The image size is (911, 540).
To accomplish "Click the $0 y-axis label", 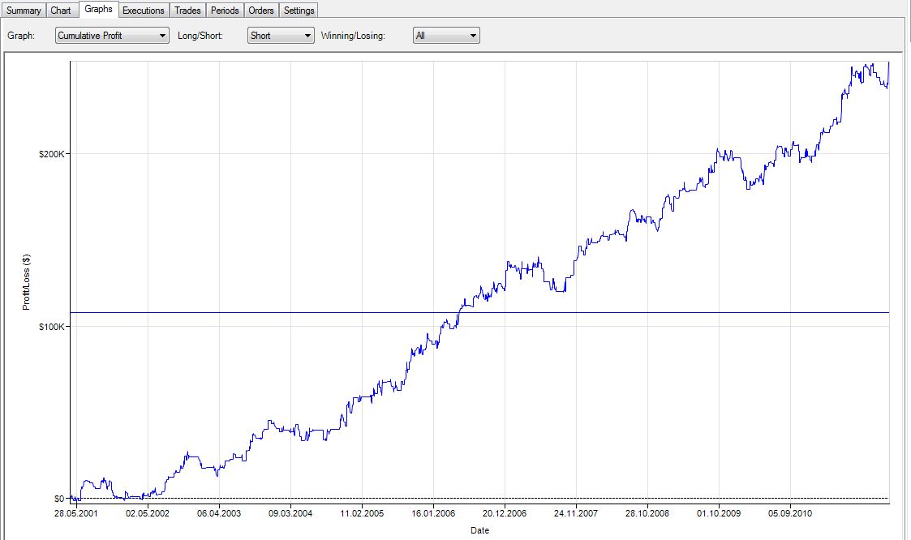I will (58, 499).
